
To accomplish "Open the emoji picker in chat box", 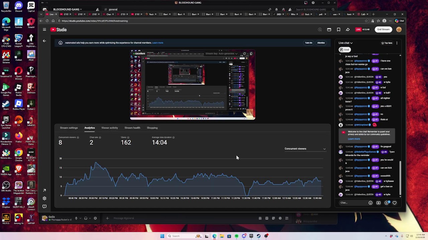I will tap(370, 203).
